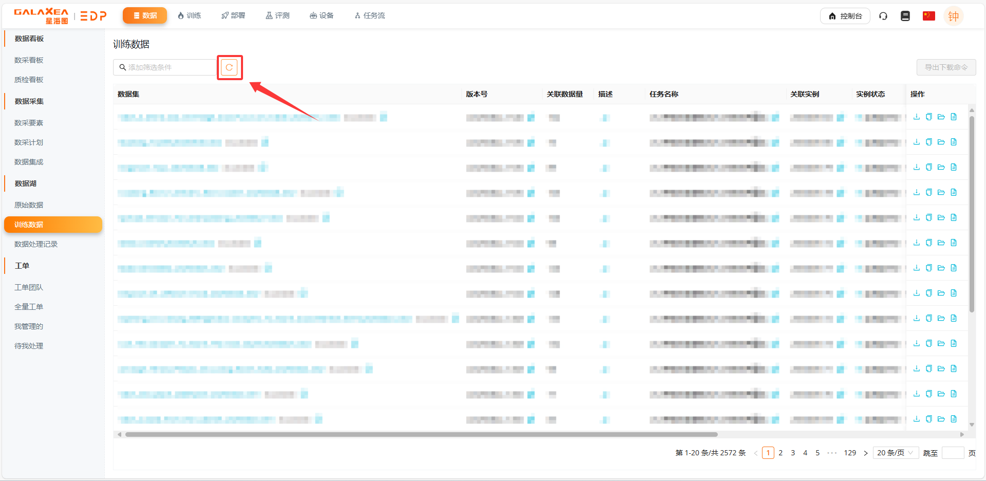Click the China flag language icon

point(928,16)
